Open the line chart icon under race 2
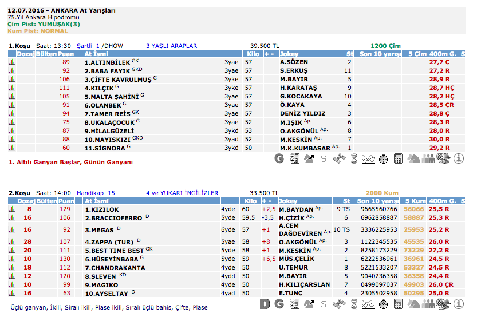This screenshot has width=485, height=321. pyautogui.click(x=369, y=303)
